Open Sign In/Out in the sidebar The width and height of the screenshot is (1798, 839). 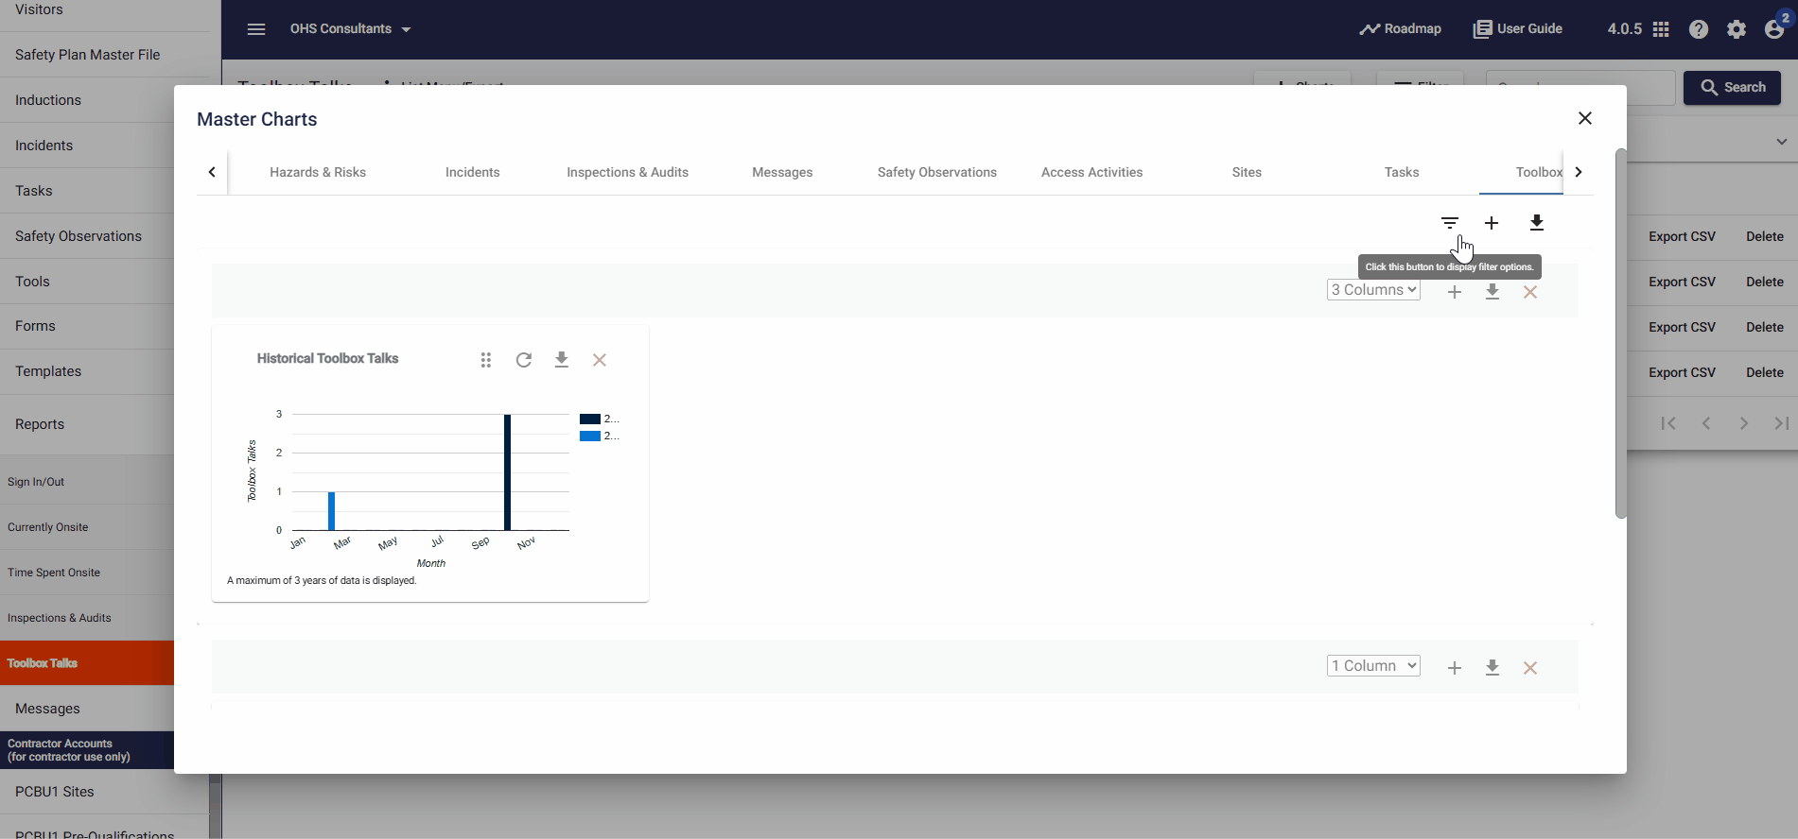[36, 482]
